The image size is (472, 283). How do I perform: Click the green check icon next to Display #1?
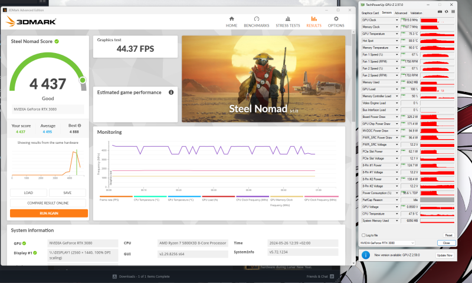coord(35,253)
